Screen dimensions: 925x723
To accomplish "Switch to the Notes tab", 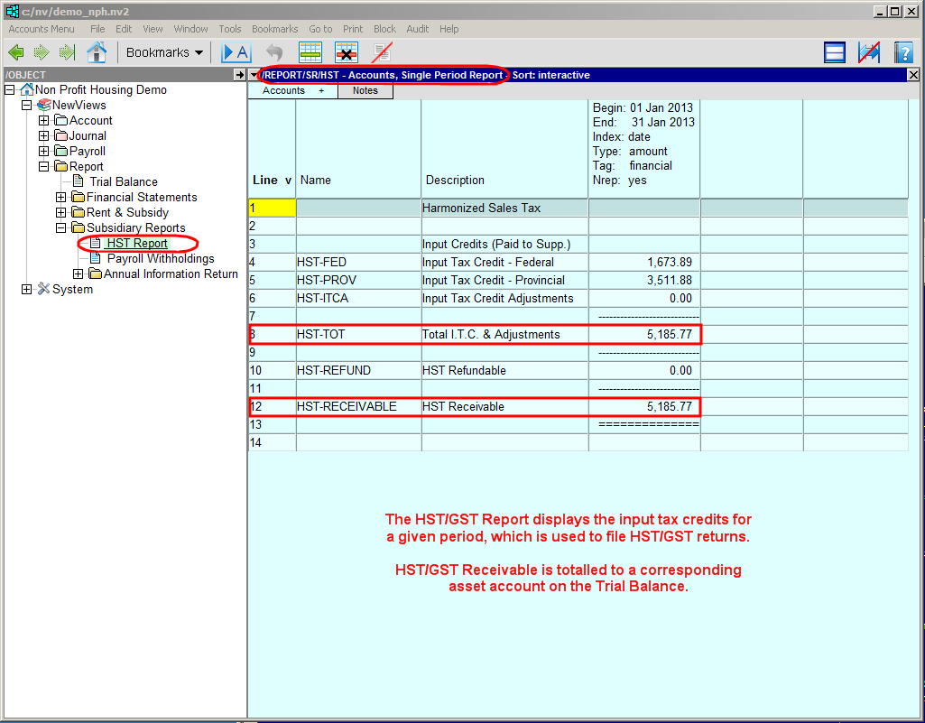I will (365, 90).
